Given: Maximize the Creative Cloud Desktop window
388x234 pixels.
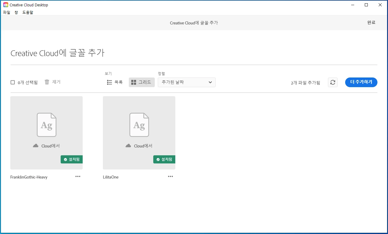Looking at the screenshot, I should pos(366,5).
